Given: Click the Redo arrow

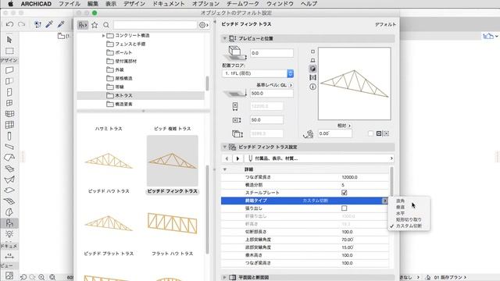Looking at the screenshot, I should pos(21,24).
